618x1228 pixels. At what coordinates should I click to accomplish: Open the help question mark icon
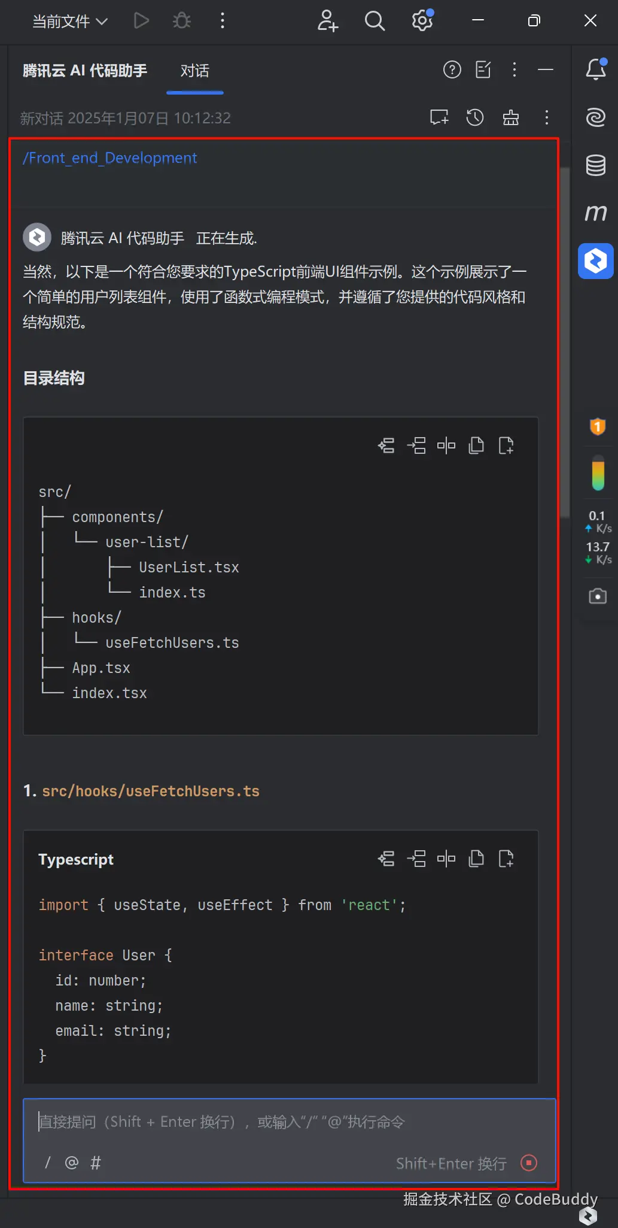tap(452, 70)
